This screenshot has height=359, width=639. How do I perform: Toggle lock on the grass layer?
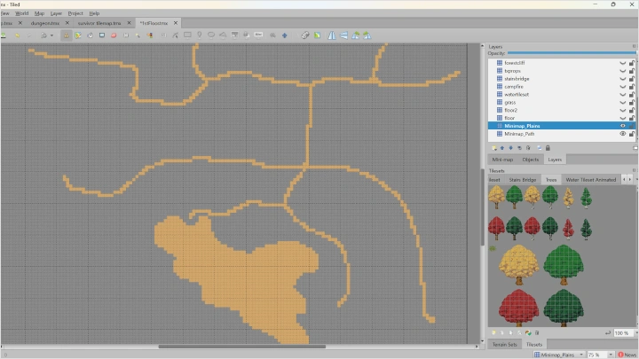click(632, 102)
